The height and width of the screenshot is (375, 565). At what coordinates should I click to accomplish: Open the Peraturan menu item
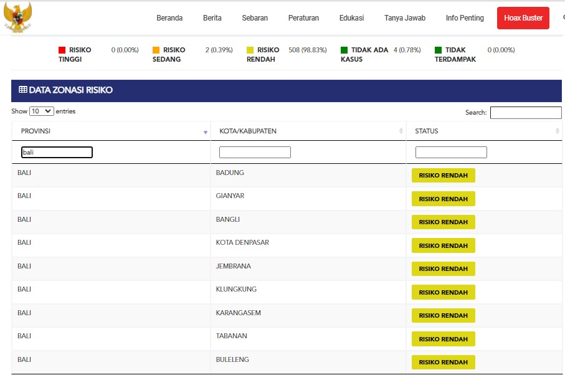click(x=303, y=18)
